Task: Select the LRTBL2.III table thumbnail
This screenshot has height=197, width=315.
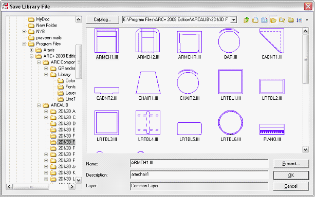Action: coord(272,86)
